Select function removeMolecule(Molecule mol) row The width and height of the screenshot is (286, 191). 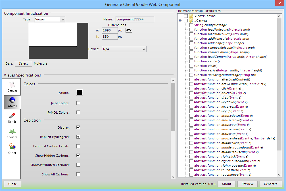[x=224, y=48]
